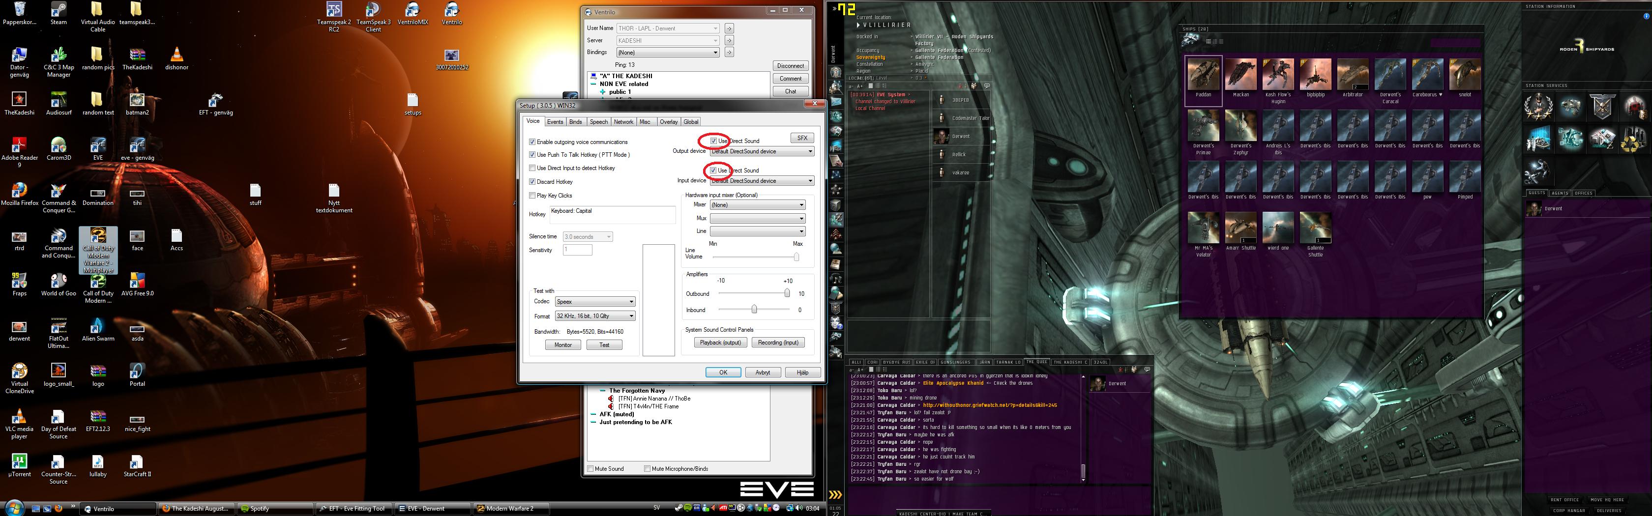The image size is (1652, 516).
Task: Open the Recording (Input) sound panel
Action: click(x=778, y=343)
